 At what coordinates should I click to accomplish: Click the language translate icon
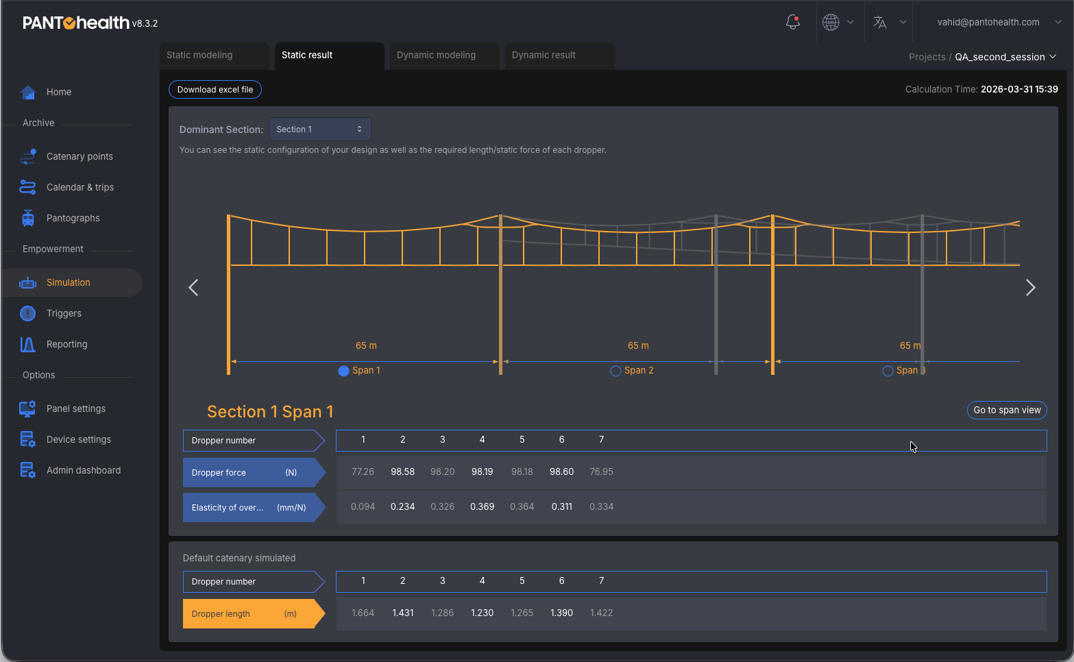[880, 22]
